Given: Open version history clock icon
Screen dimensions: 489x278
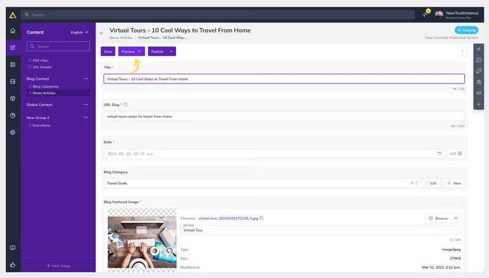Looking at the screenshot, I should click(x=479, y=60).
